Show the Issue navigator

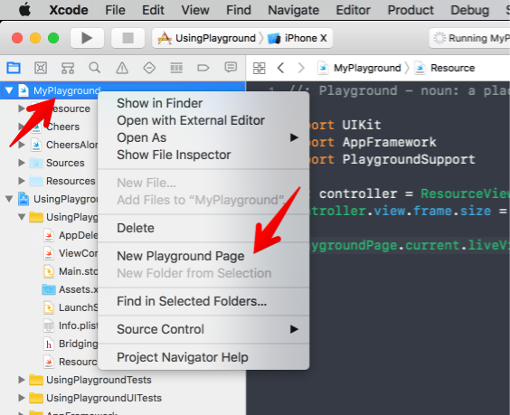[122, 68]
